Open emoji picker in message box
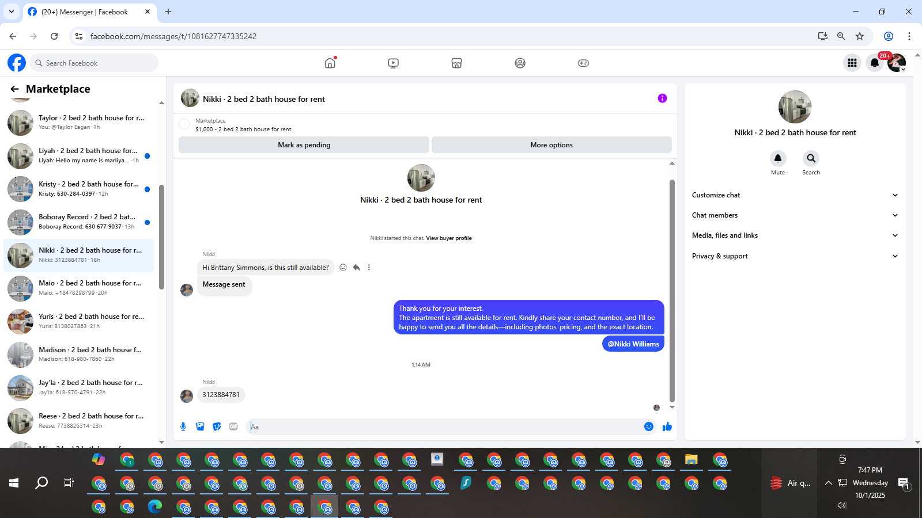 (x=649, y=426)
